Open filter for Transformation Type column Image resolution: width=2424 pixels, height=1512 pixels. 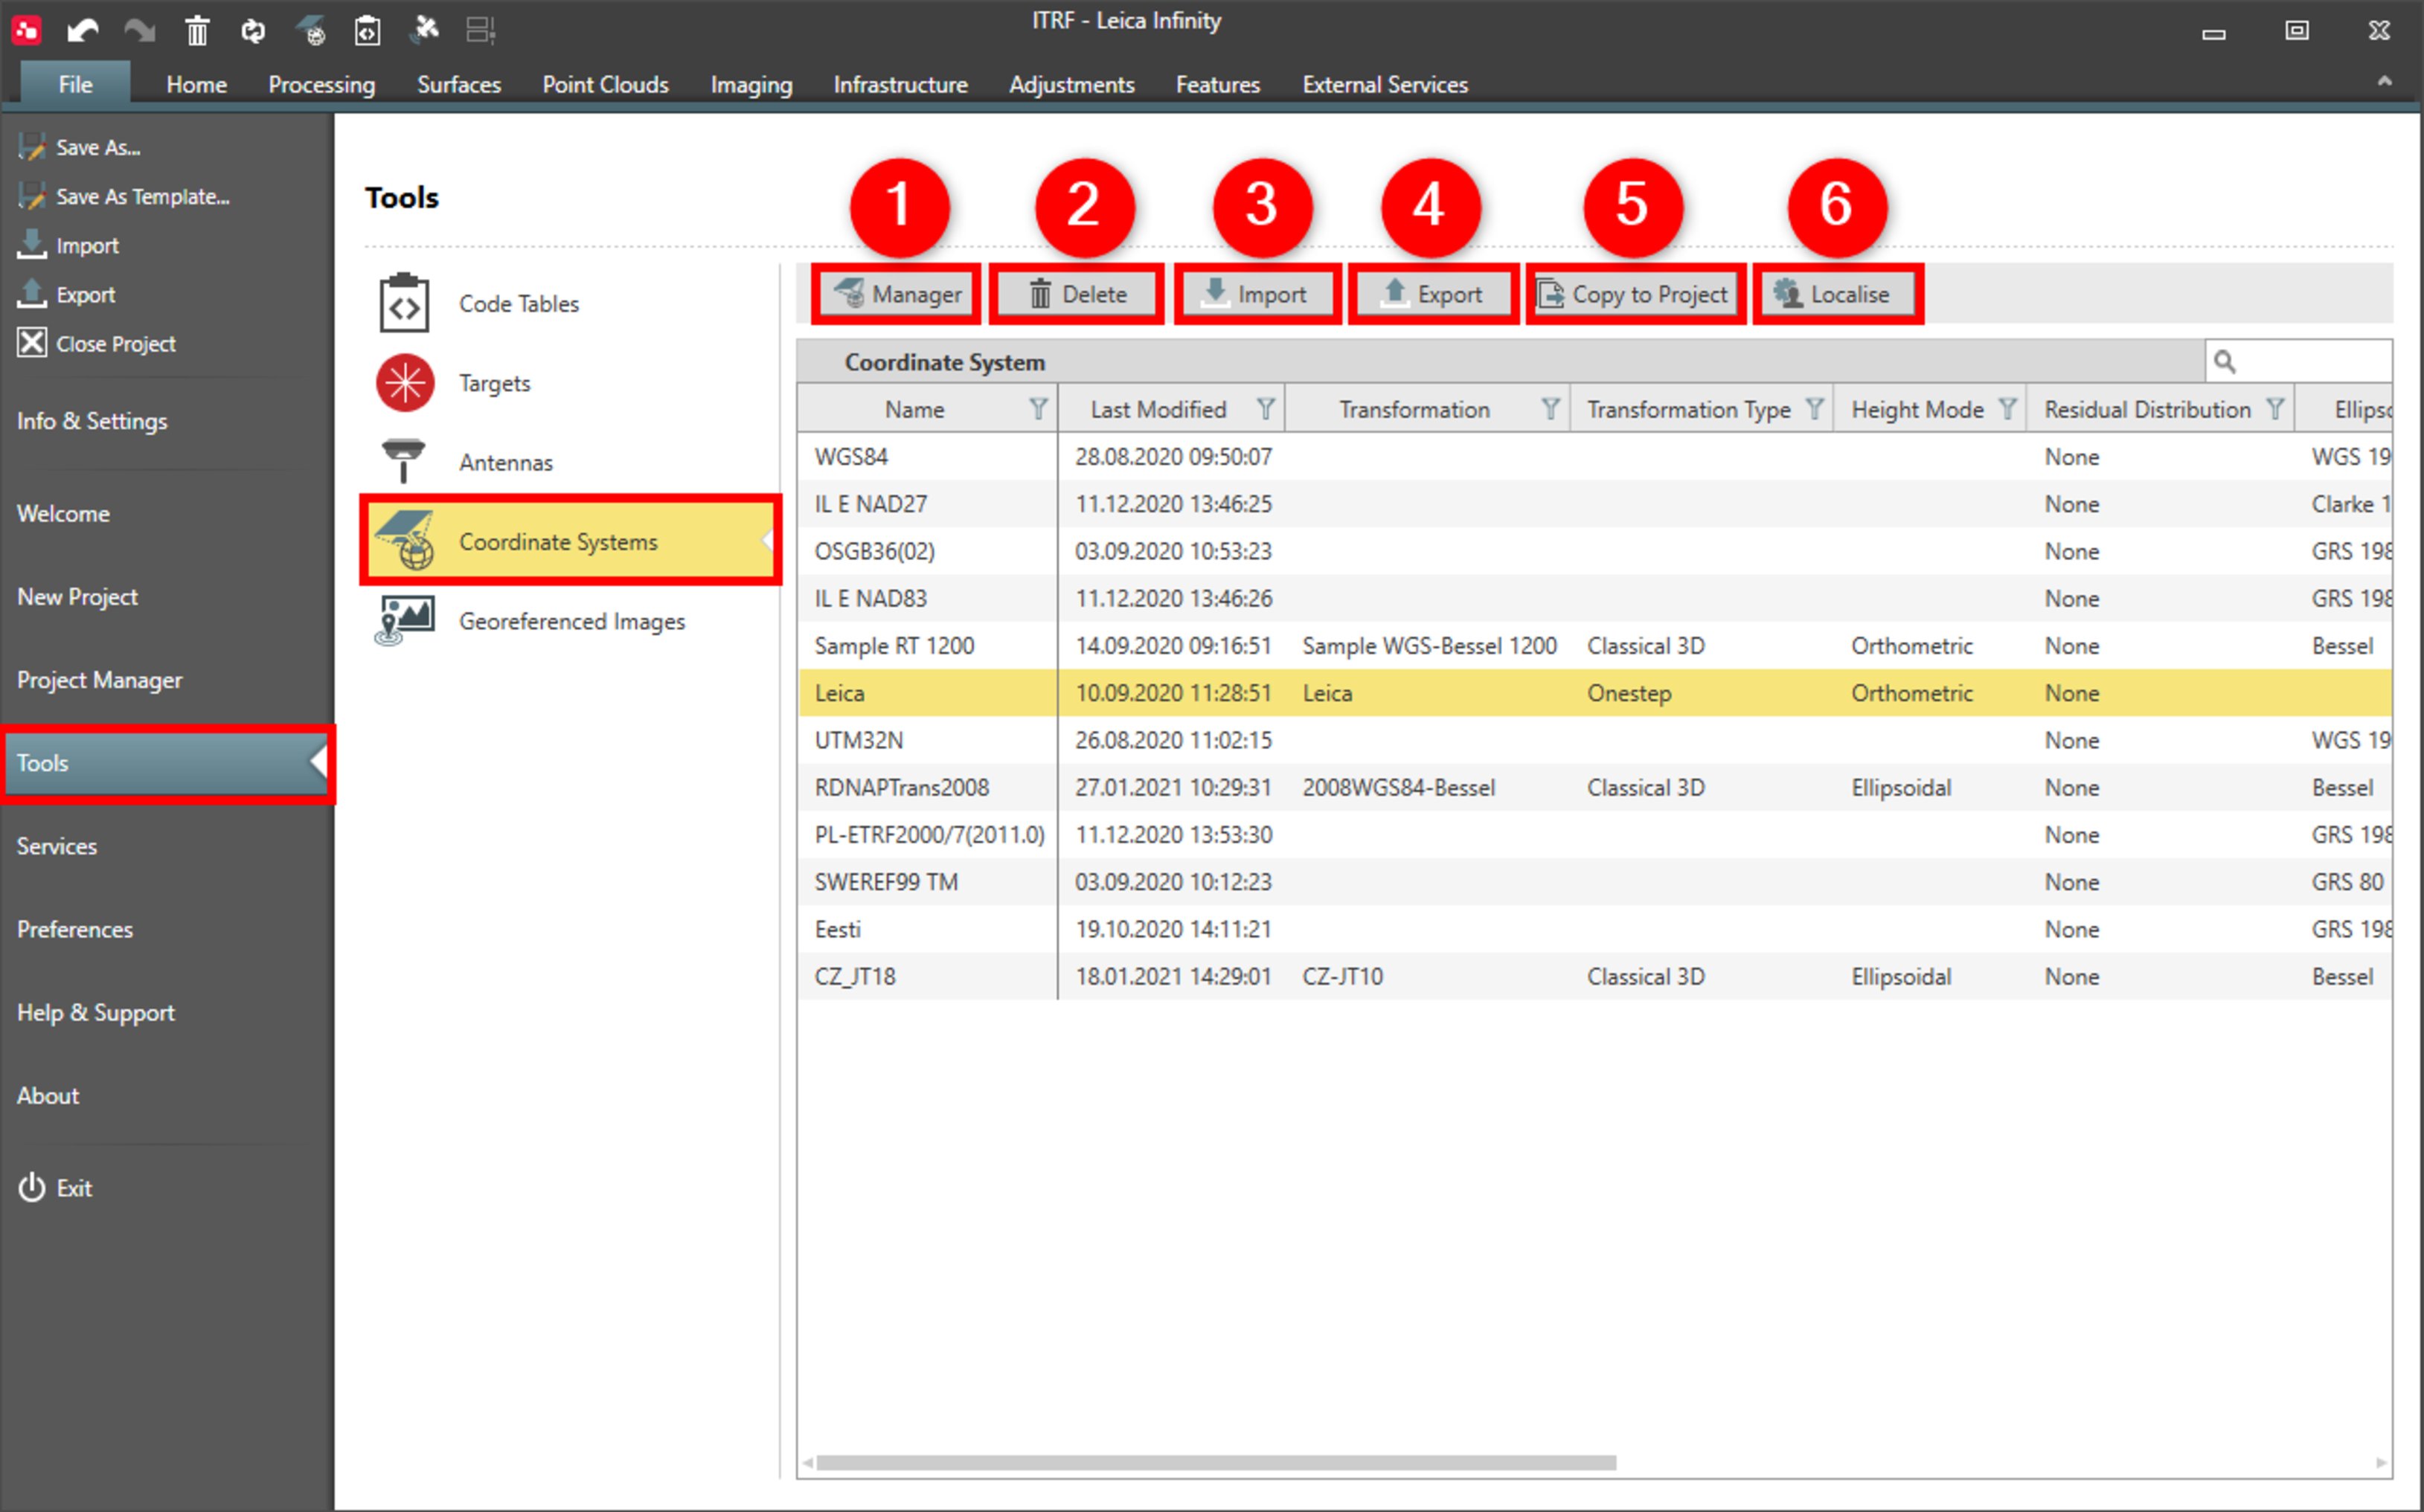pyautogui.click(x=1814, y=409)
